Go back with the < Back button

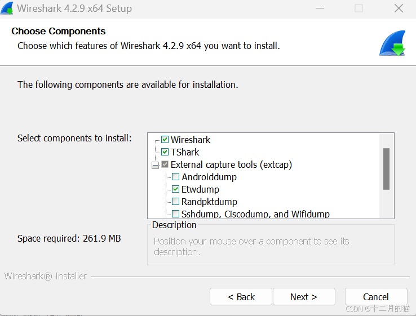click(241, 297)
